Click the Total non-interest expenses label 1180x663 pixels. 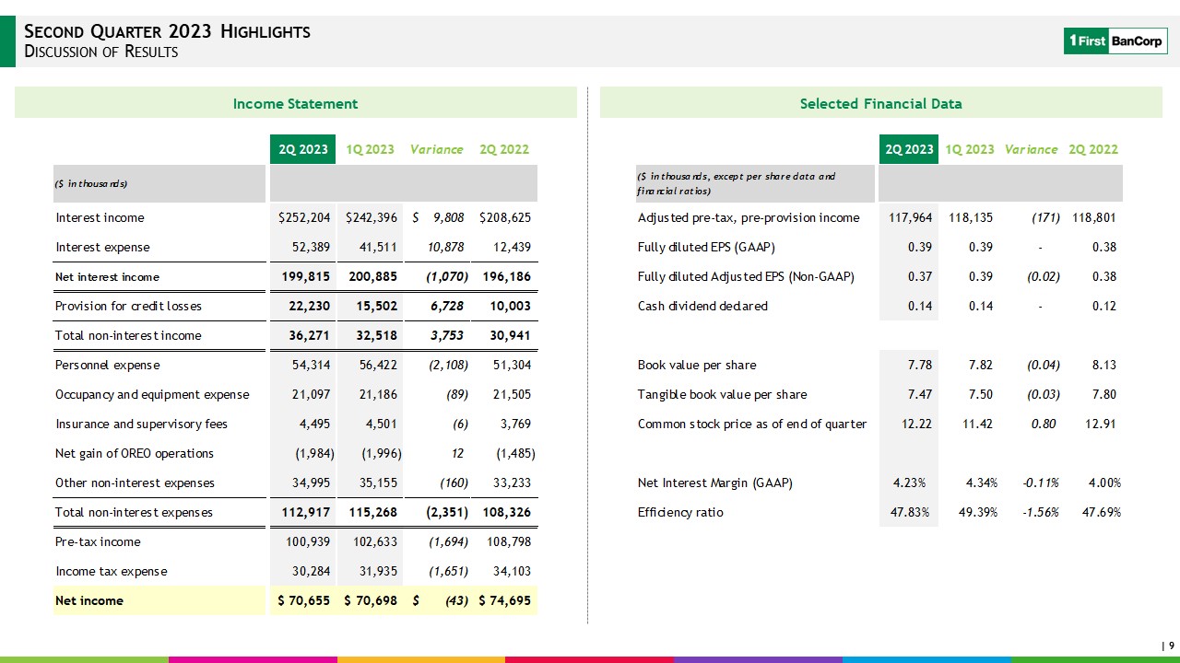134,512
